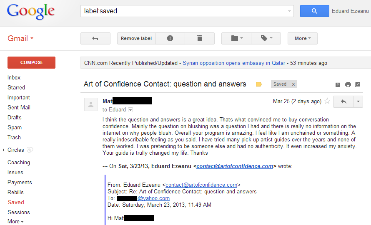
Task: Open the Sent Mail folder
Action: (19, 108)
